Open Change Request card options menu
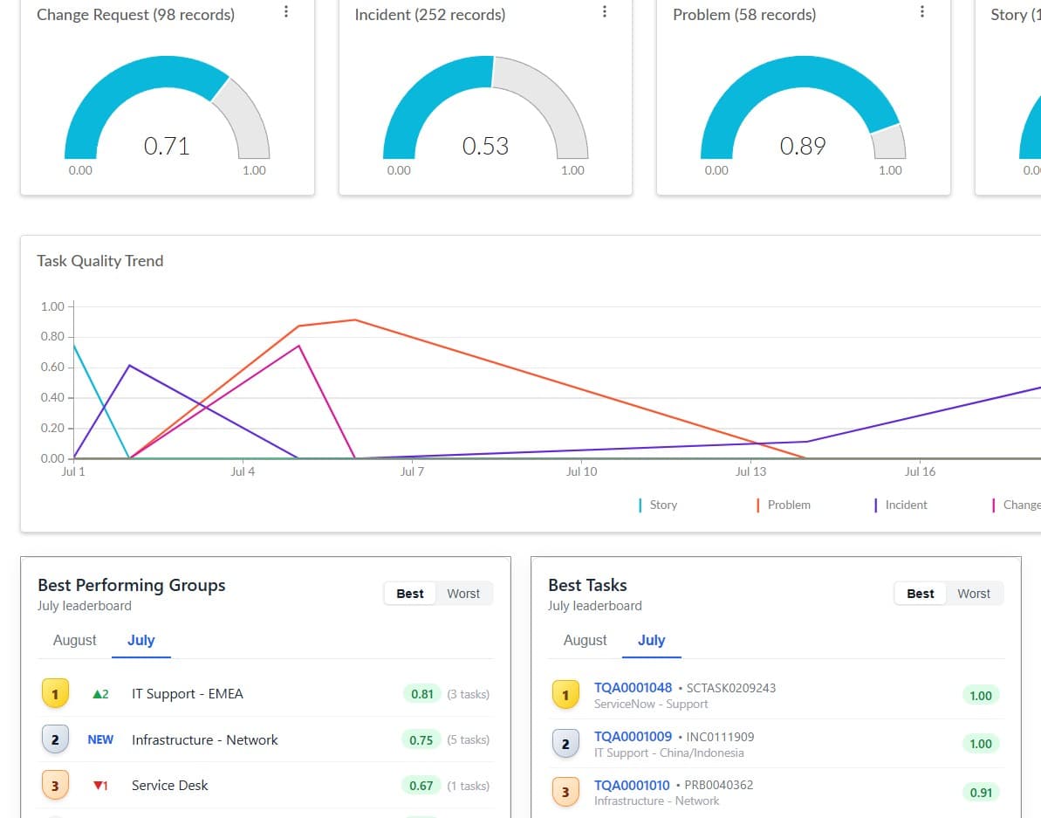The image size is (1041, 818). (286, 12)
